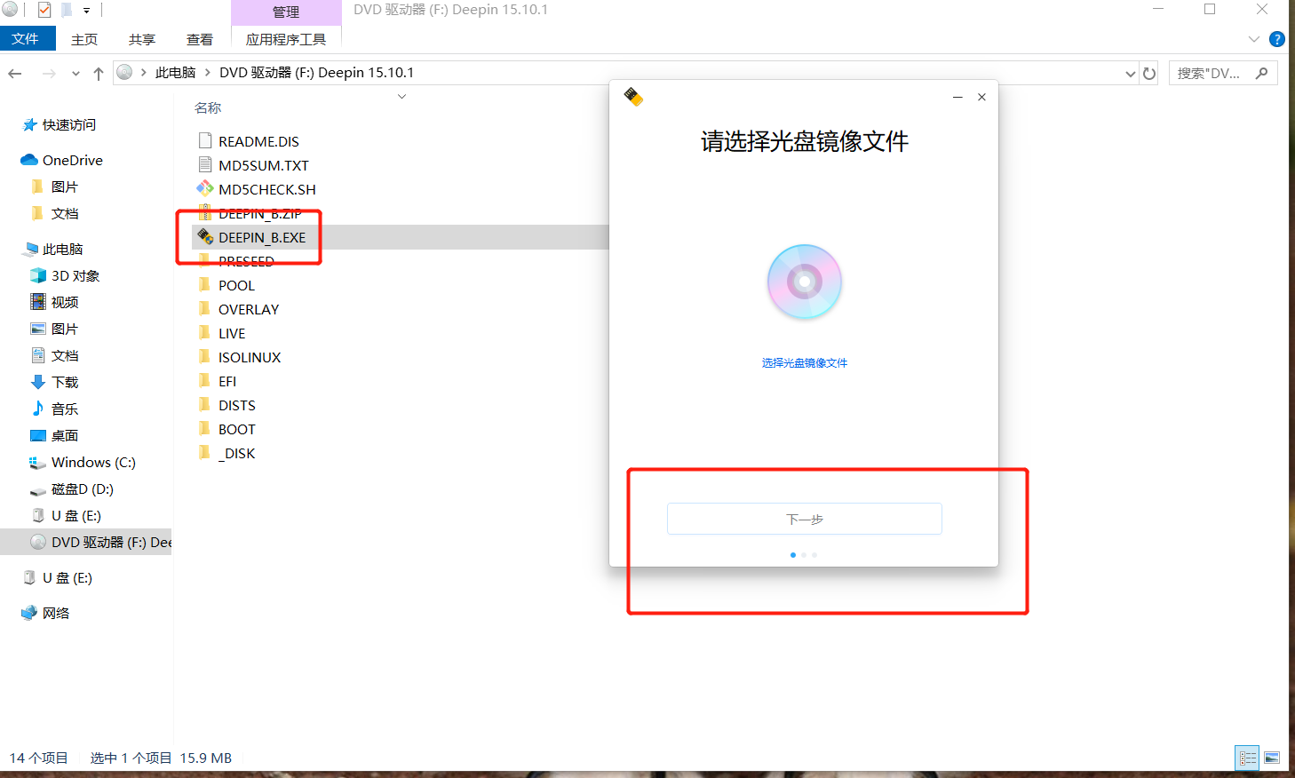Close the boot maker dialog
The width and height of the screenshot is (1295, 778).
pos(981,97)
